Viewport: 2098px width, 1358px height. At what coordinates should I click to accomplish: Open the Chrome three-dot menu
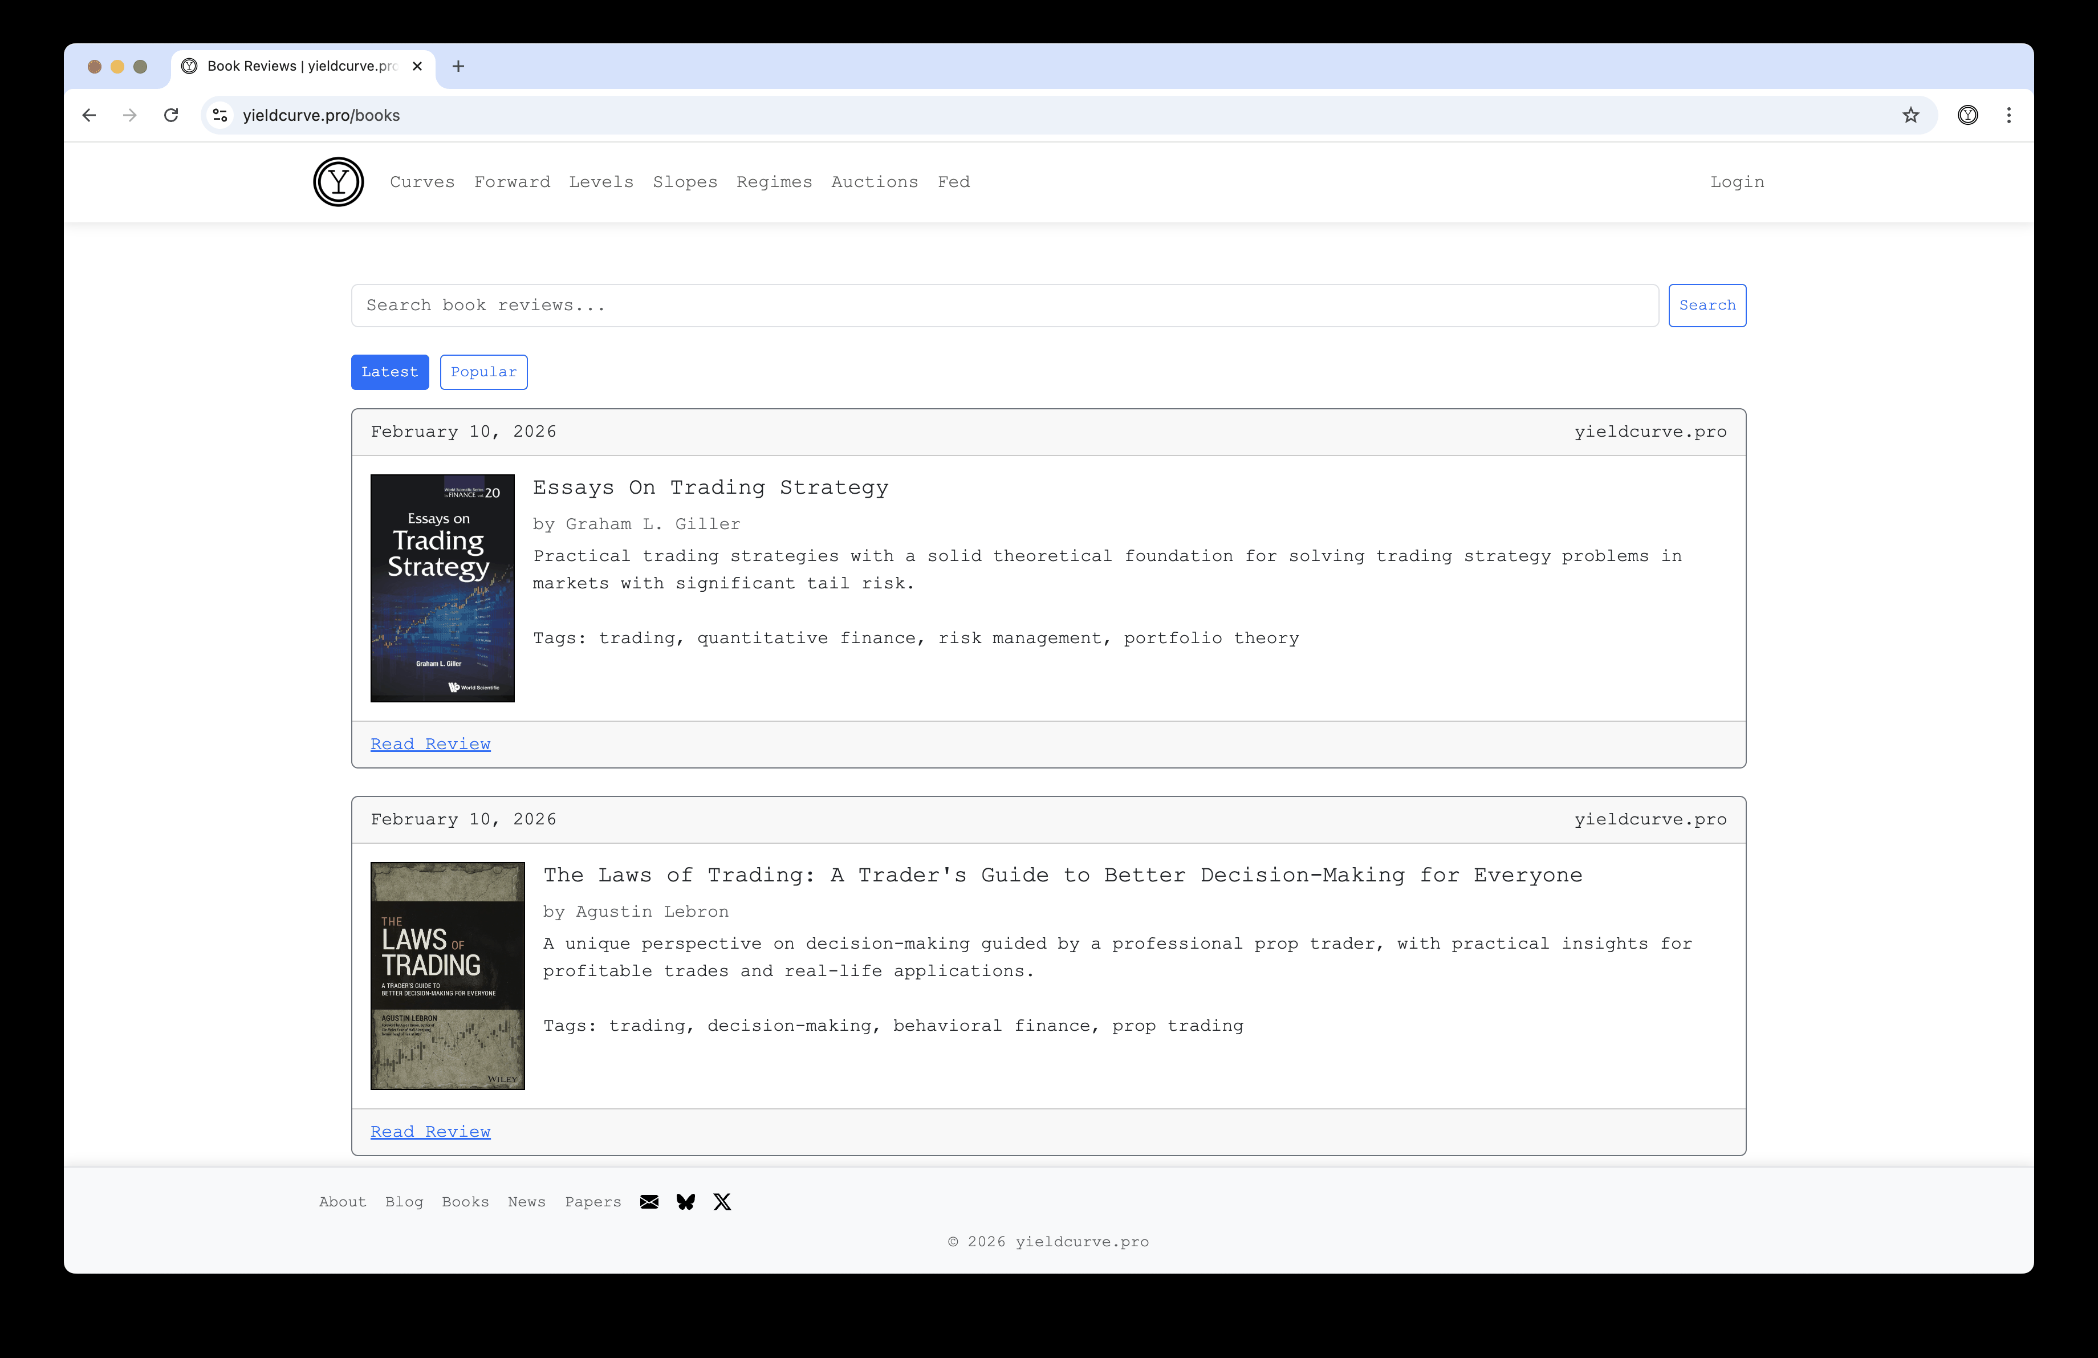2008,115
